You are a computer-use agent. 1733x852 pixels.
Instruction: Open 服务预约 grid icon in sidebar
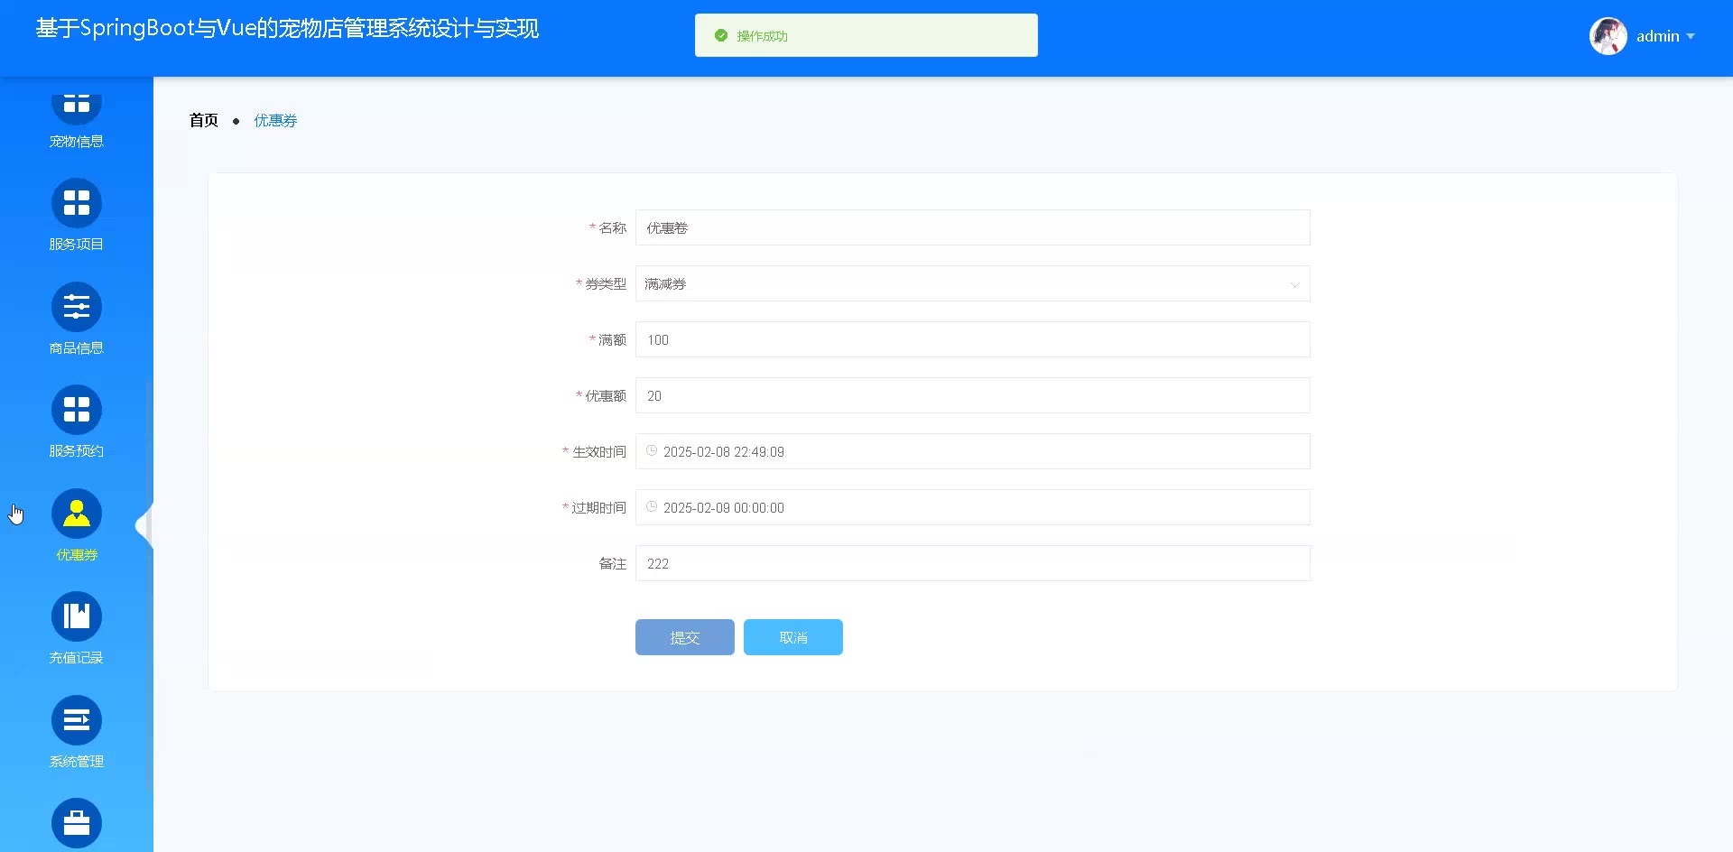(x=77, y=410)
